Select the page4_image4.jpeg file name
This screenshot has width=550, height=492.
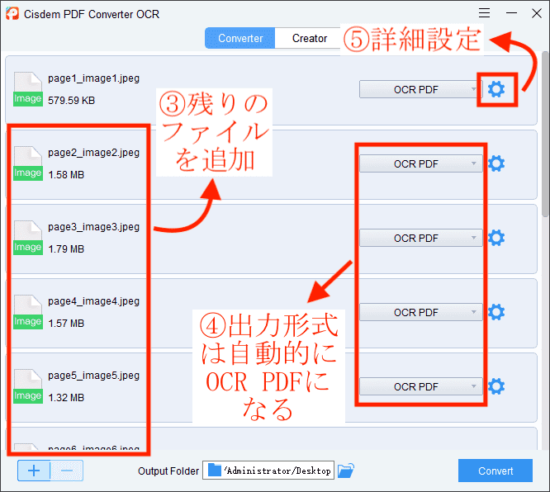[x=93, y=301]
